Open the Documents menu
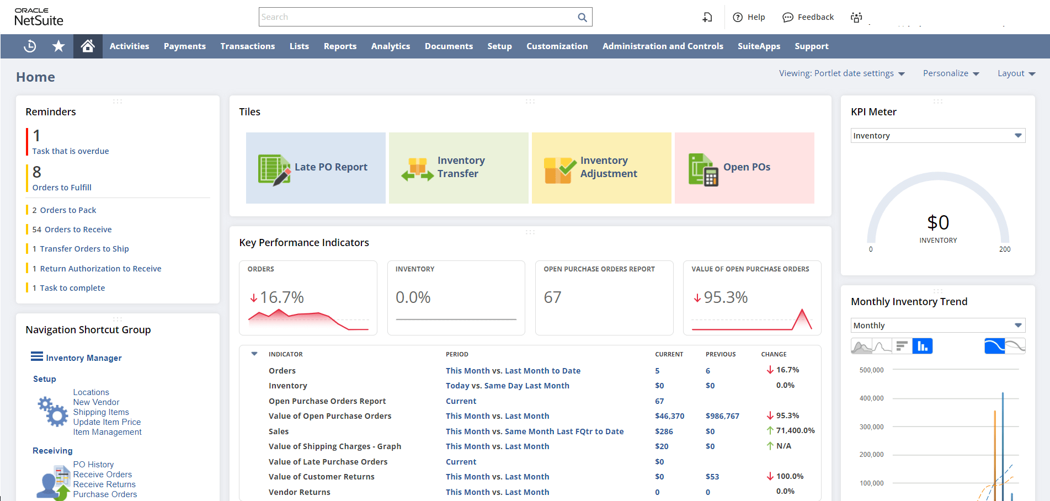 [449, 46]
